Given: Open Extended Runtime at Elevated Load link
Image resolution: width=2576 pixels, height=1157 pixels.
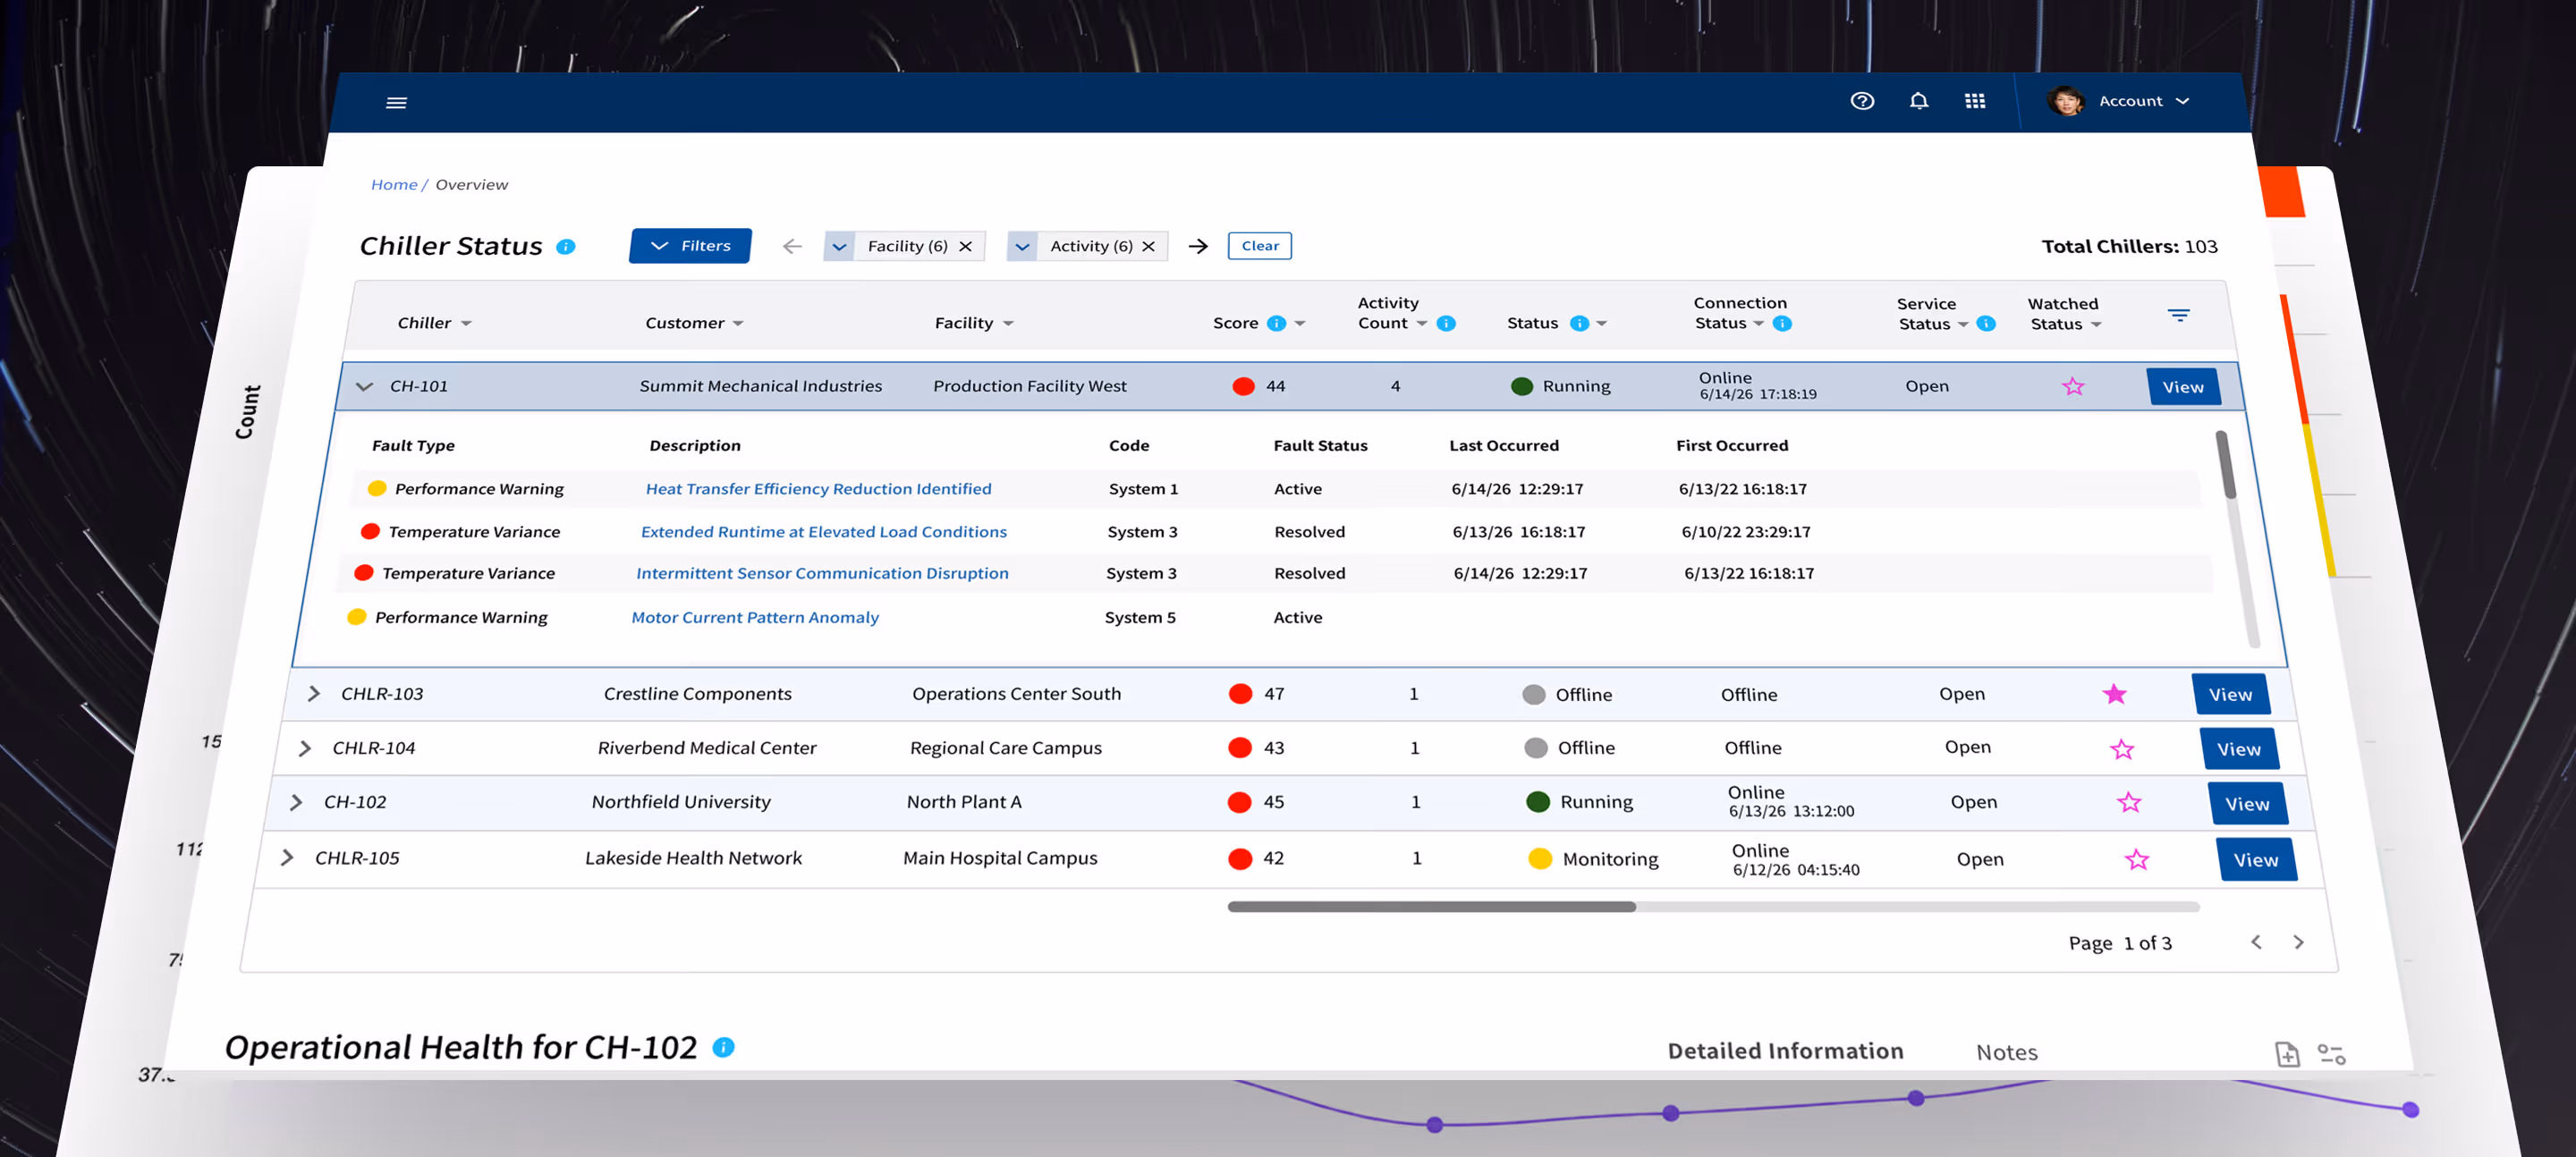Looking at the screenshot, I should [x=823, y=532].
